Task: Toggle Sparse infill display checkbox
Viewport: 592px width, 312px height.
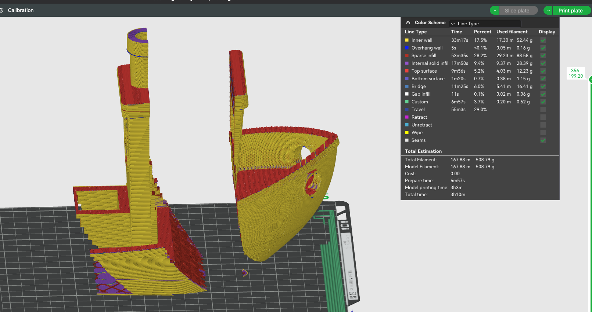Action: click(x=543, y=56)
